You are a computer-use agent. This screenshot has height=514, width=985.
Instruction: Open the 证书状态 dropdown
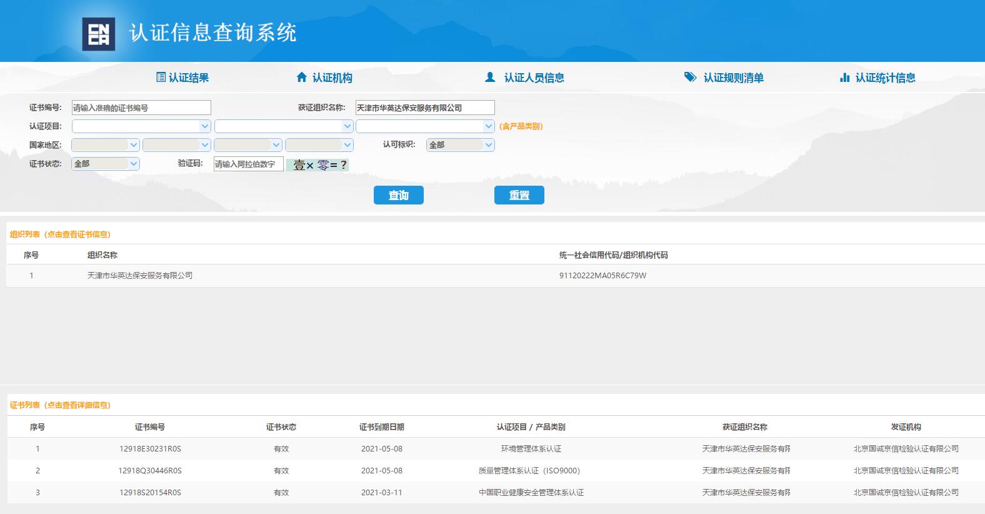pos(106,164)
